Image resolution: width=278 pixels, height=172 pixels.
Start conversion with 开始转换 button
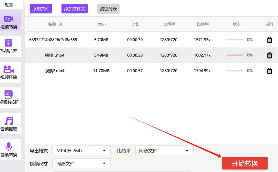[x=245, y=163]
